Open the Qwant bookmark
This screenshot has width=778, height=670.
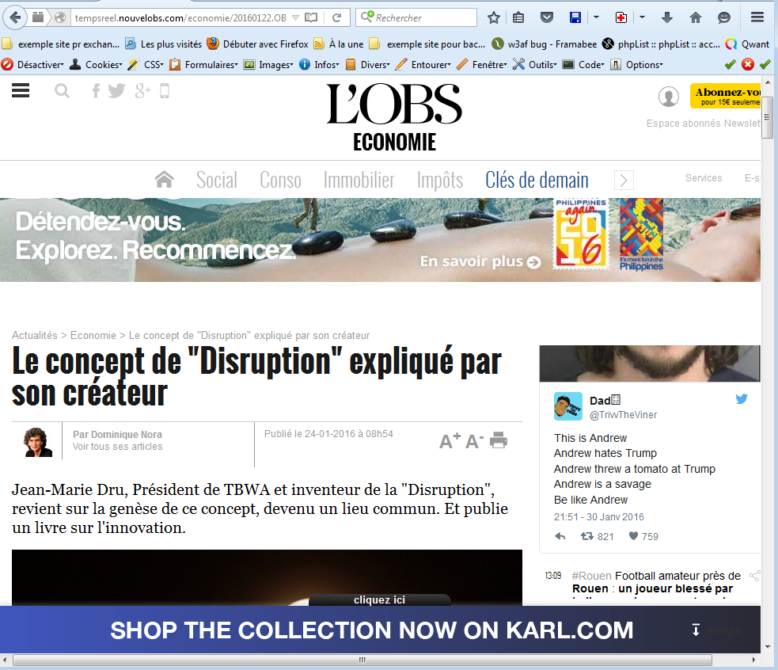click(747, 44)
